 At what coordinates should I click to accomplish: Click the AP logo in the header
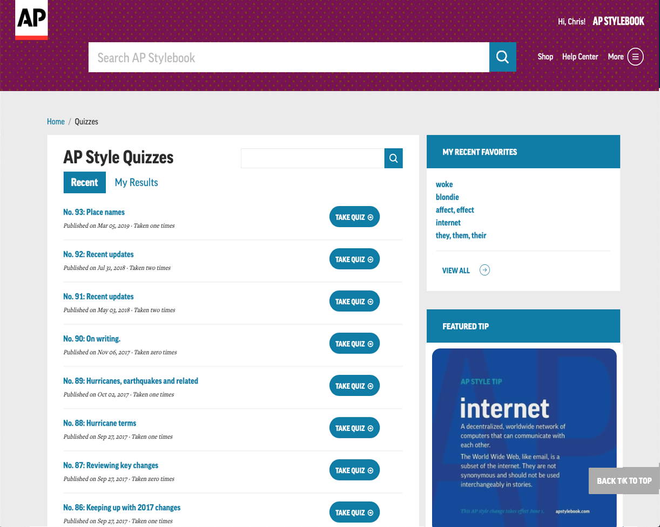click(31, 20)
